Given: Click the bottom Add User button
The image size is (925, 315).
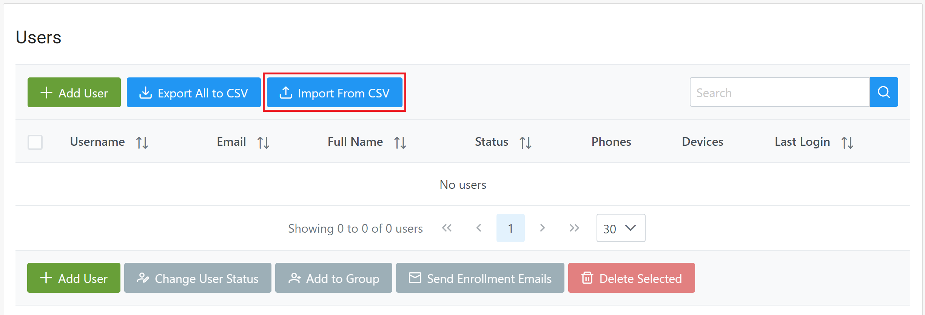Looking at the screenshot, I should (74, 278).
